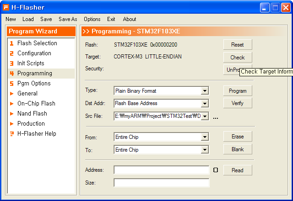Click the step 4 icon beside Programming
The width and height of the screenshot is (293, 201).
12,74
